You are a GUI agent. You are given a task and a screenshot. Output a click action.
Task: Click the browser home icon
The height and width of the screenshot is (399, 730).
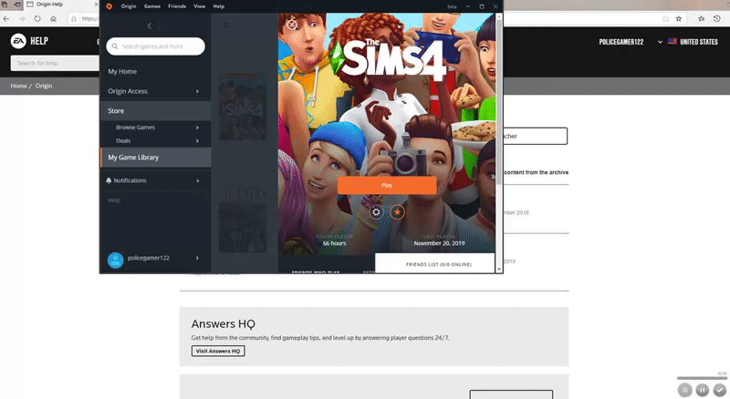point(53,18)
